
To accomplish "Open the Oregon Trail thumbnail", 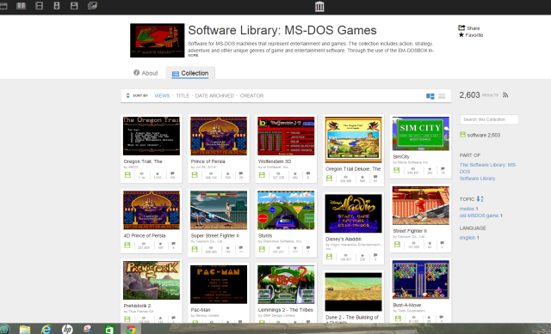I will [152, 136].
